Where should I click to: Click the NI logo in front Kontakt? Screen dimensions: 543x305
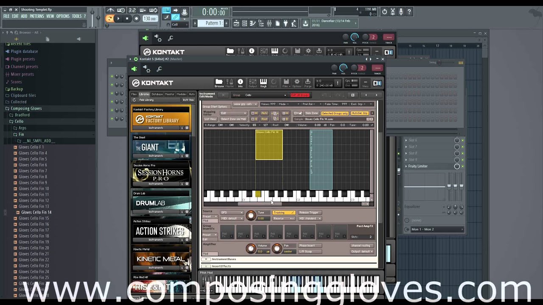(x=377, y=83)
